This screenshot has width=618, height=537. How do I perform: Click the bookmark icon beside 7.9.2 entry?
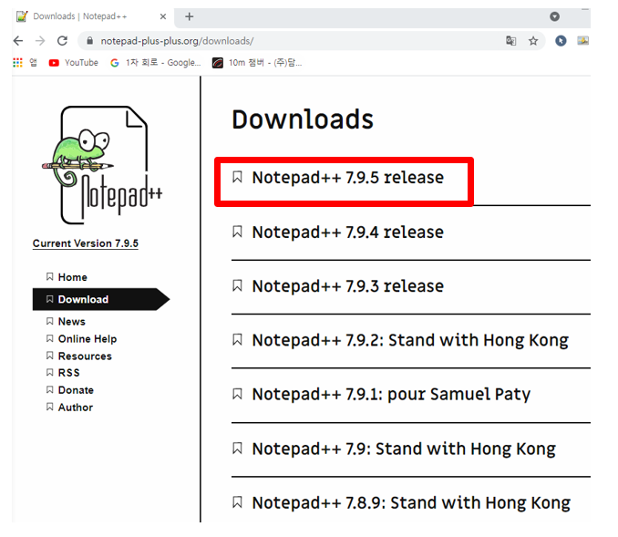point(237,339)
